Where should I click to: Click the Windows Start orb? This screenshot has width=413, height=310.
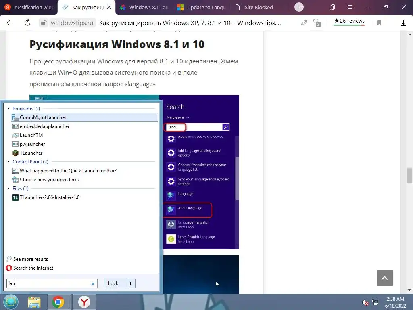pos(10,302)
